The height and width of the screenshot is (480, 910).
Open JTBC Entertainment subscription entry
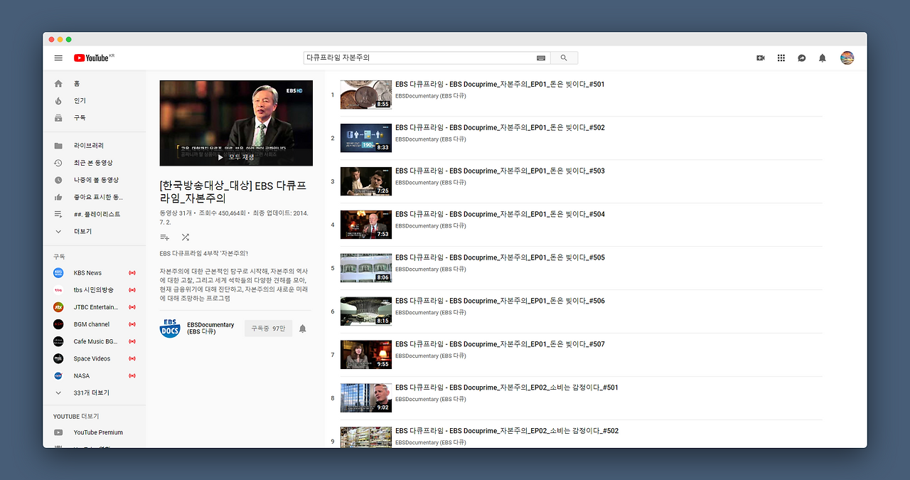coord(95,307)
